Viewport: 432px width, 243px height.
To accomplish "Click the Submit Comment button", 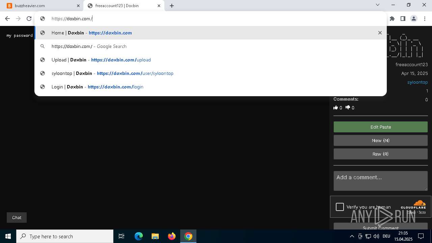I will point(381,227).
